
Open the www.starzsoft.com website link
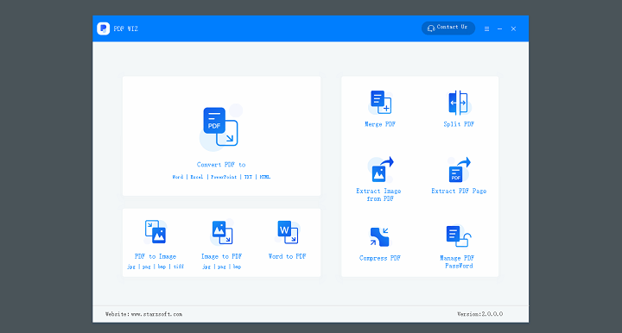(156, 314)
